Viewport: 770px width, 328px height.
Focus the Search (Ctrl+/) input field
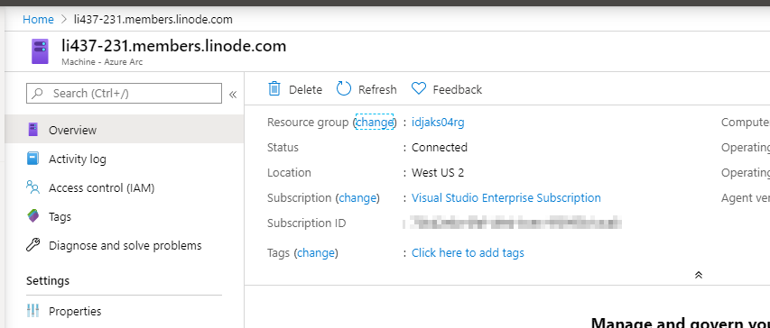pos(124,93)
